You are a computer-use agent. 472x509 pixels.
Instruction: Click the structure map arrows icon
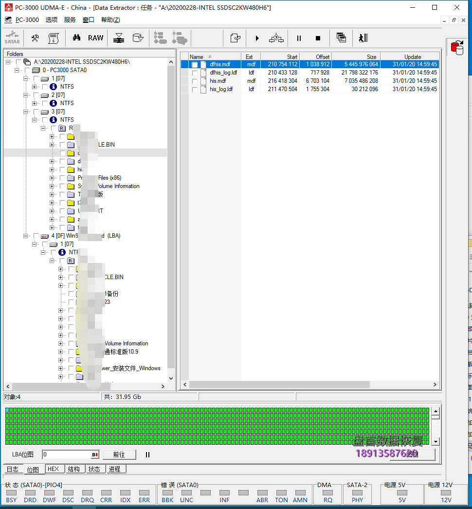[x=276, y=38]
